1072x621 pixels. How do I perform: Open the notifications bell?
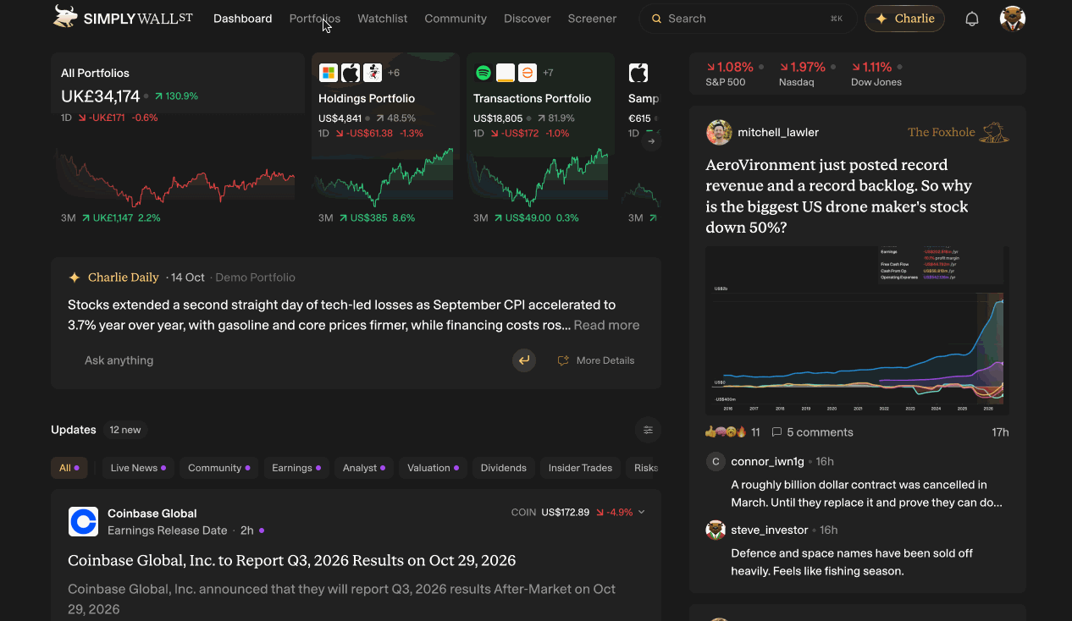click(972, 19)
